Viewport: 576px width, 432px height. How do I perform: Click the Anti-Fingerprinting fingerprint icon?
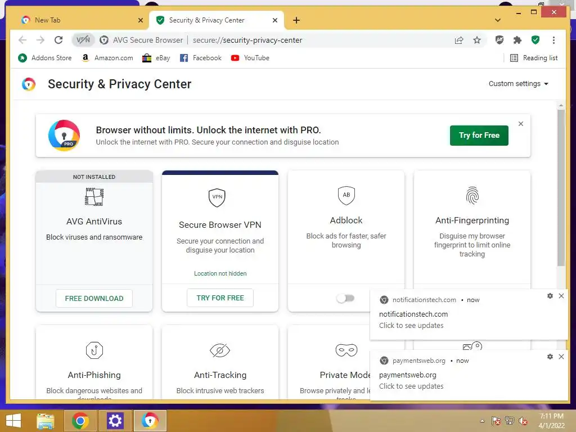(x=472, y=195)
